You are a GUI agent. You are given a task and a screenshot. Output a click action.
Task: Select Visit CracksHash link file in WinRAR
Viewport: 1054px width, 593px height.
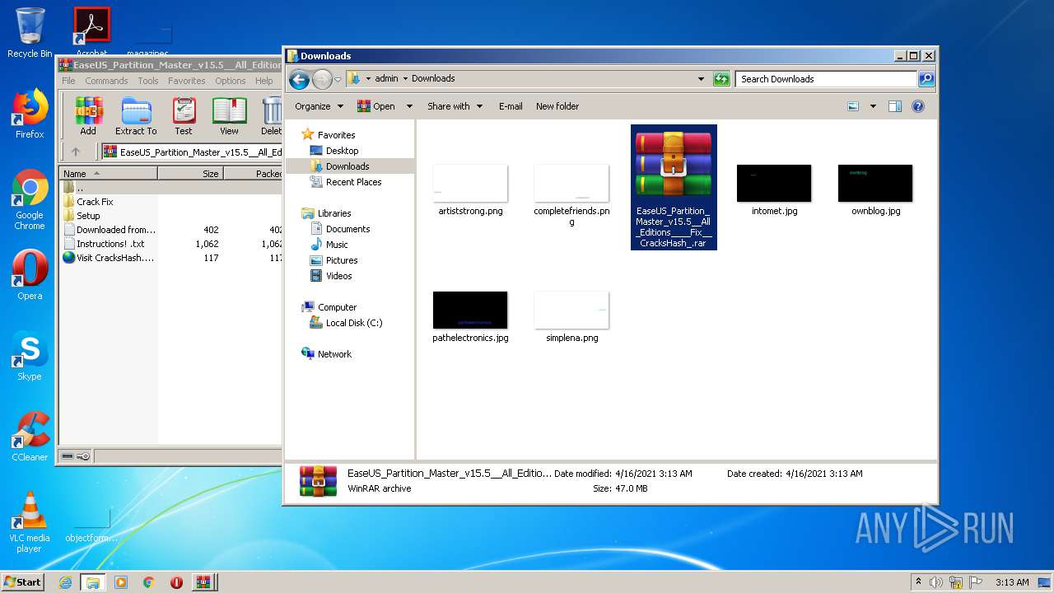[x=115, y=258]
